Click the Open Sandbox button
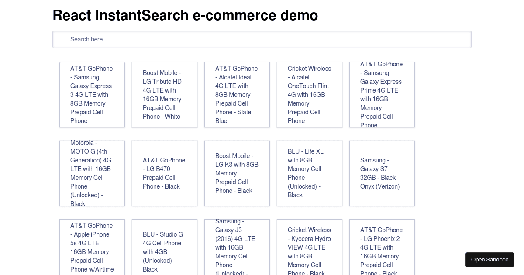The width and height of the screenshot is (524, 275). (x=490, y=260)
